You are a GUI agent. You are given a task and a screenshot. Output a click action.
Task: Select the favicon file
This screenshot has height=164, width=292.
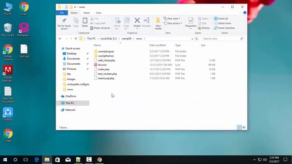click(102, 65)
